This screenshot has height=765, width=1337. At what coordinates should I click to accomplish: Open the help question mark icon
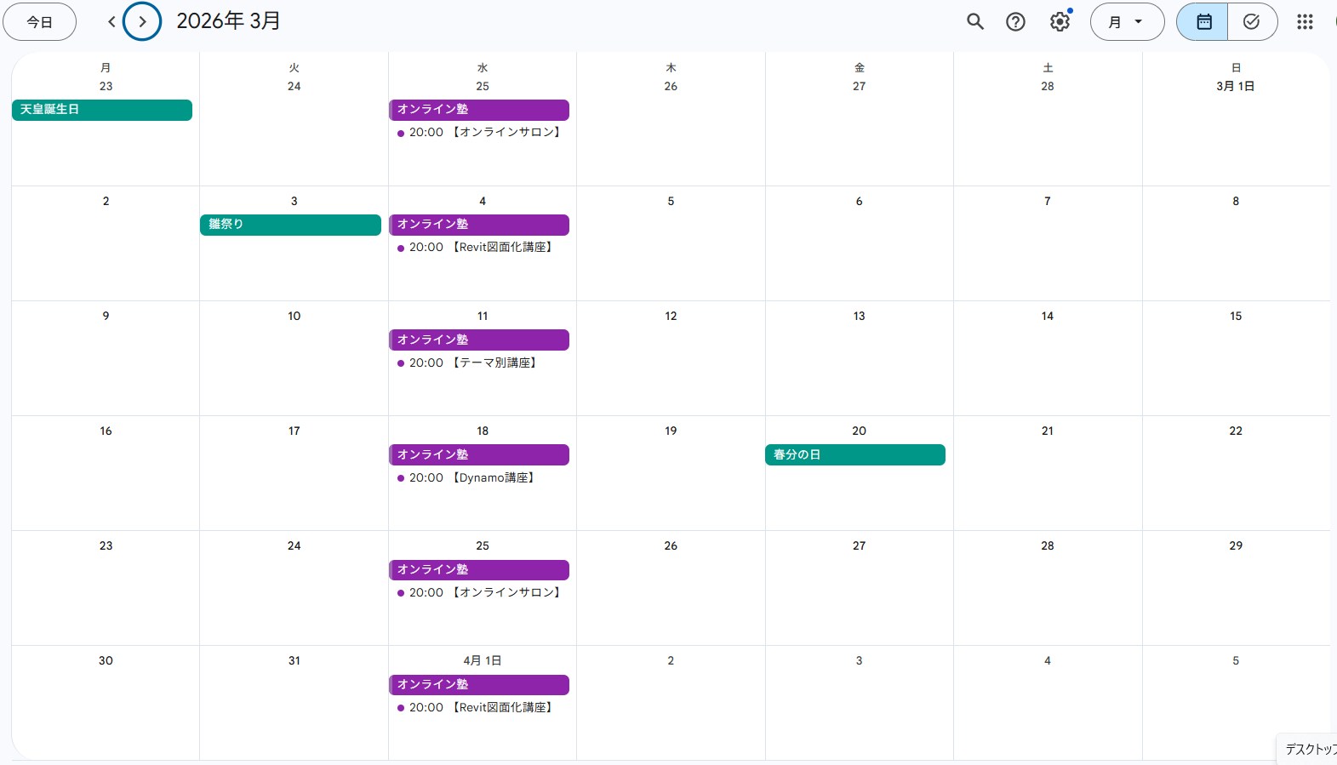point(1015,22)
